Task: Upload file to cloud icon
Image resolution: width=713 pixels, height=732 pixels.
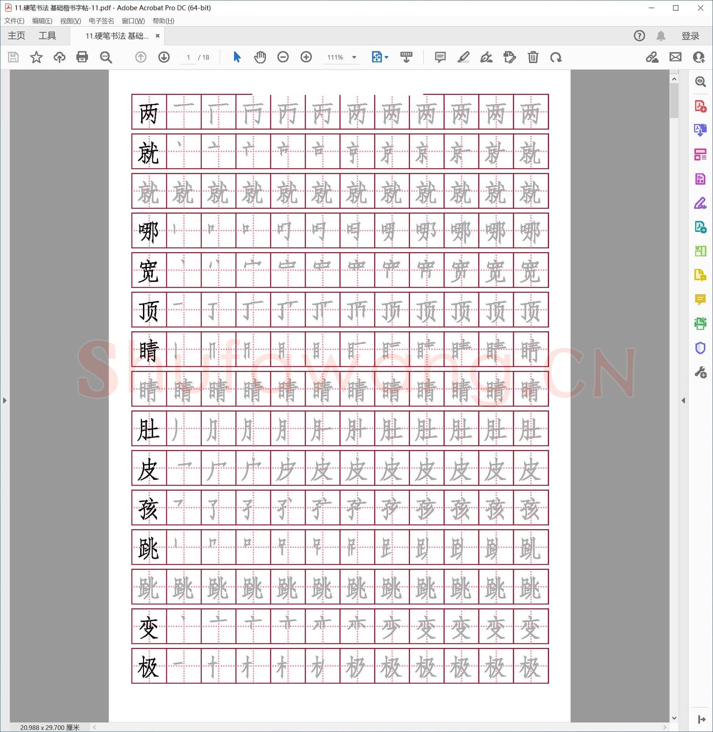Action: [59, 57]
